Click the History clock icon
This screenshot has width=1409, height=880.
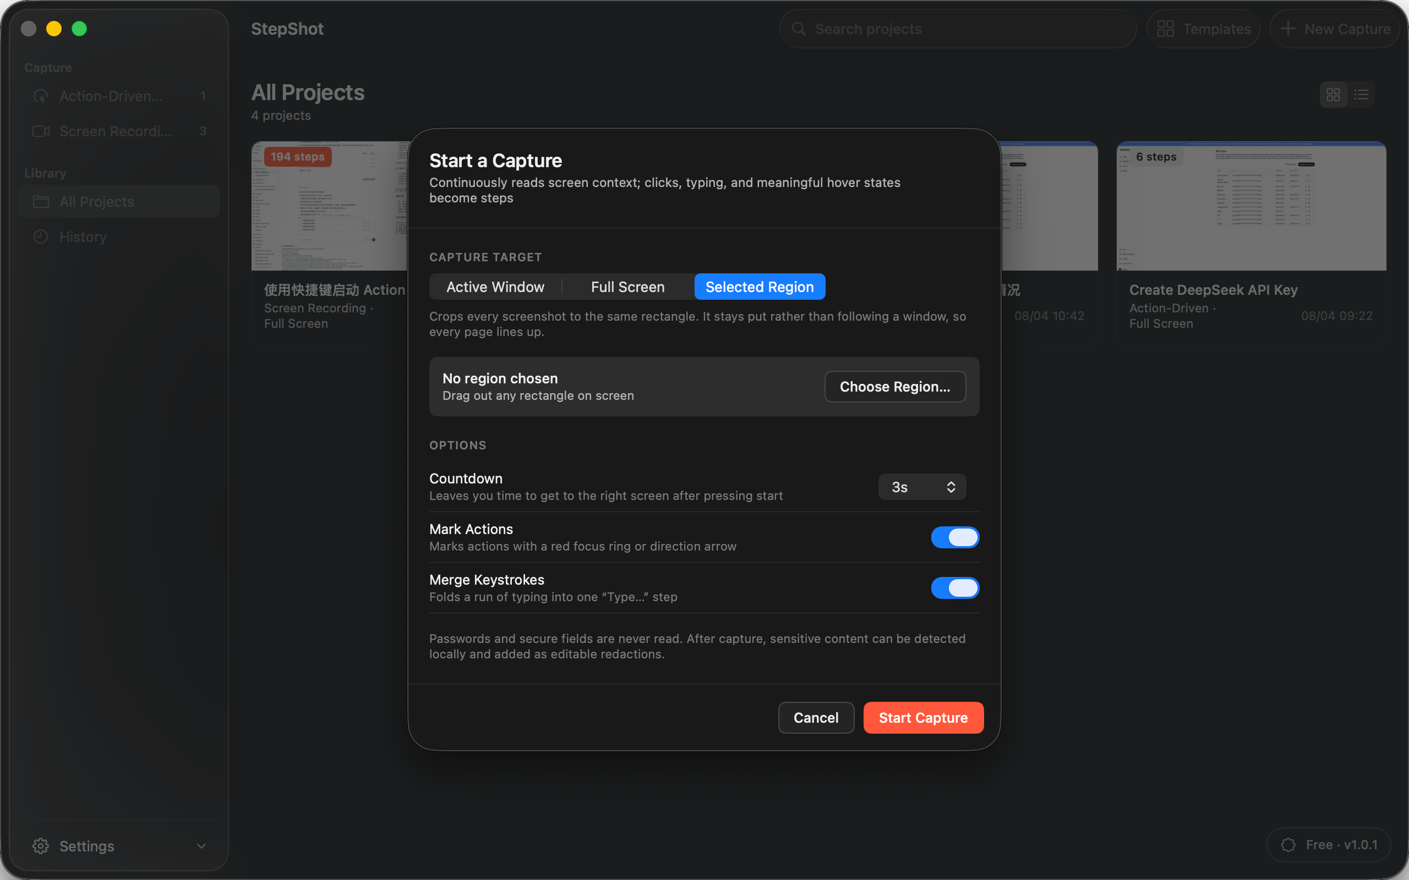41,237
